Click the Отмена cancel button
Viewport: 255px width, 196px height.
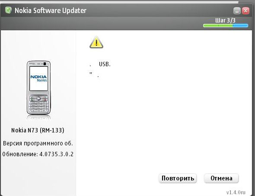click(221, 178)
